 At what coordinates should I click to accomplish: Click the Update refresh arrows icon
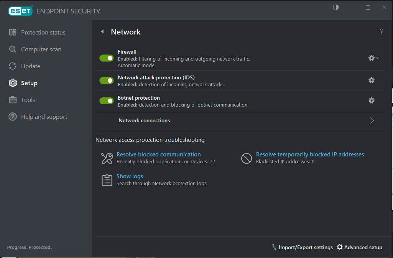click(13, 66)
